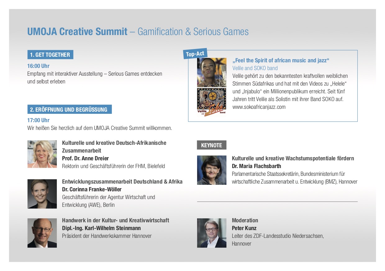Click the 'Velile and SOKO band' subtitle
This screenshot has height=271, width=385.
(255, 68)
